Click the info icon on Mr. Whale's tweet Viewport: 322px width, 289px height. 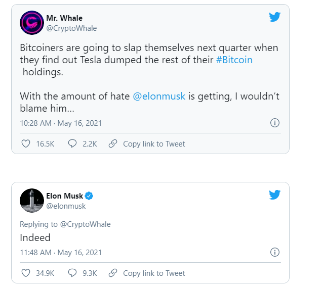(275, 122)
